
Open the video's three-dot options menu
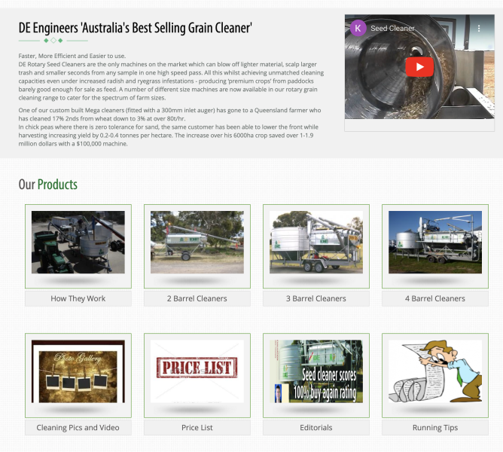(478, 29)
